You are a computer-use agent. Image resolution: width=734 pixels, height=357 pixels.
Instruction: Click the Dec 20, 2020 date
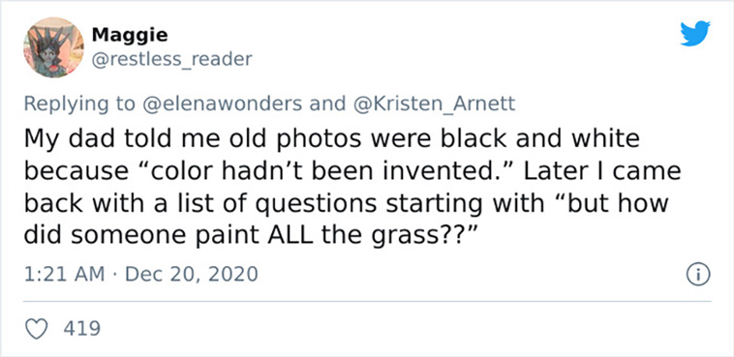pyautogui.click(x=192, y=274)
